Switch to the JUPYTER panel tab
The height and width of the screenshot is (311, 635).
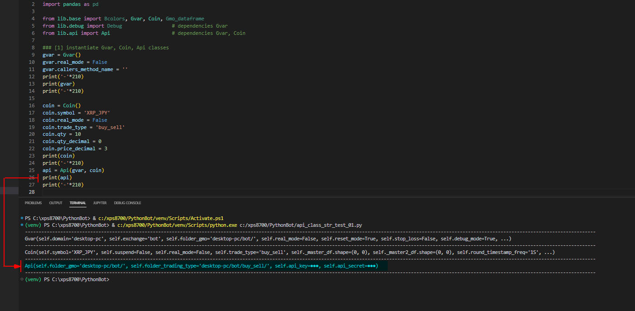tap(100, 203)
